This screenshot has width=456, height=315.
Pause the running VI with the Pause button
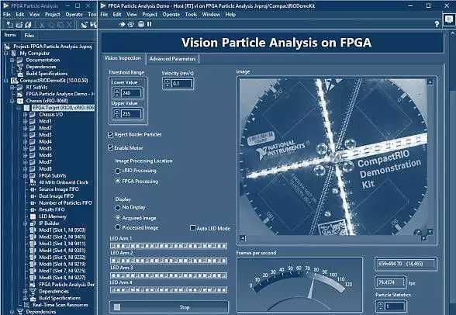(149, 24)
